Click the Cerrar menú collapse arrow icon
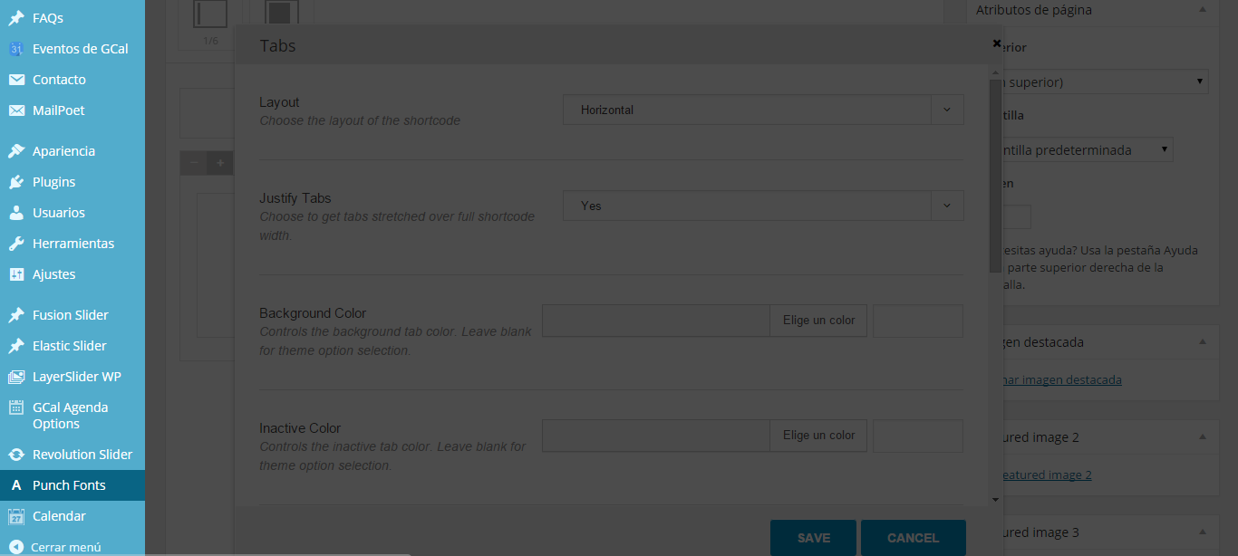 coord(16,547)
